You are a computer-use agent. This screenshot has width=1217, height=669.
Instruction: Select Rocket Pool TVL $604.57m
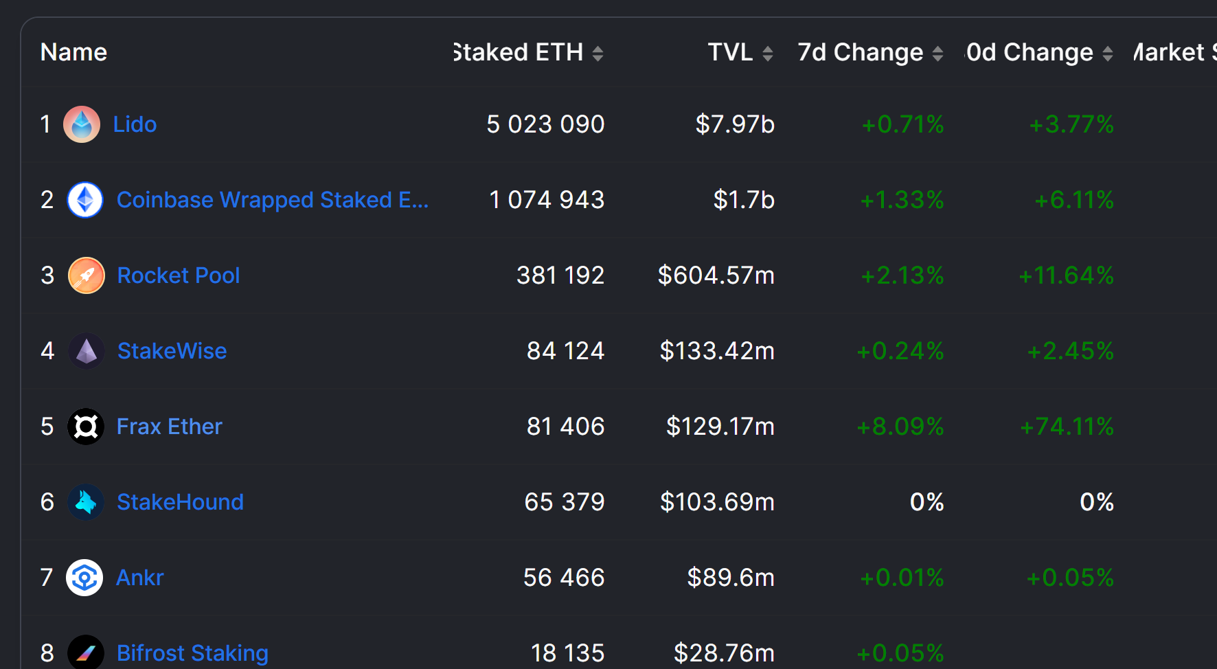coord(716,275)
